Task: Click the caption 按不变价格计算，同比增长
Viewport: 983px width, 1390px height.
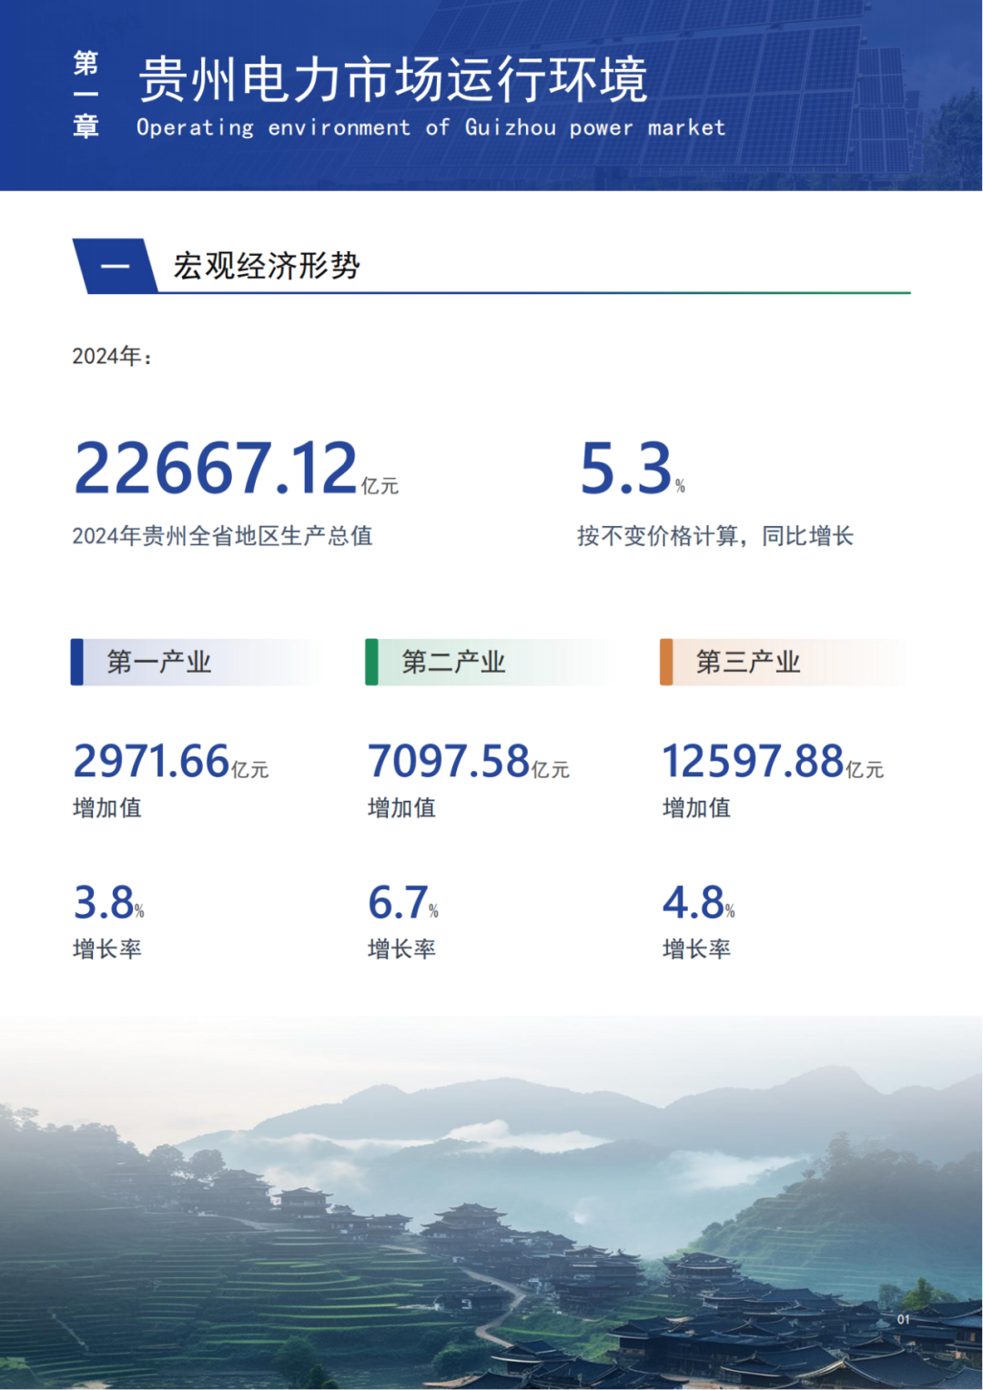Action: (x=715, y=536)
